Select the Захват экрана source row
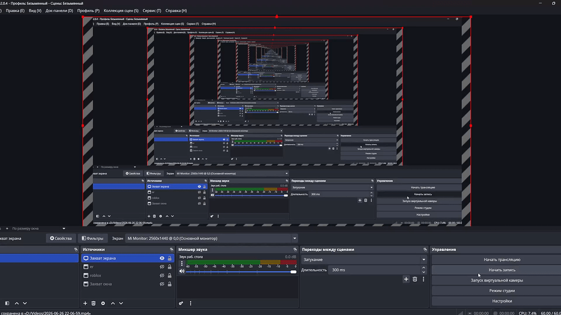Screen dimensions: 561x315 pyautogui.click(x=127, y=258)
